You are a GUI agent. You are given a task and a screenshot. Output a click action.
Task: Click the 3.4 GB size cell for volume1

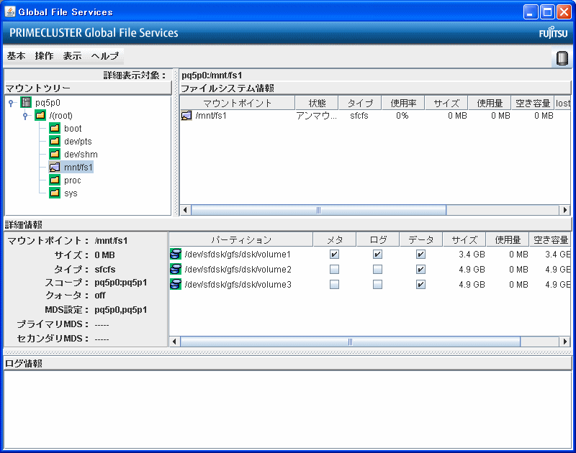[x=472, y=255]
